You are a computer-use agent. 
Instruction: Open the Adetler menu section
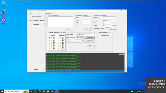pos(42,20)
